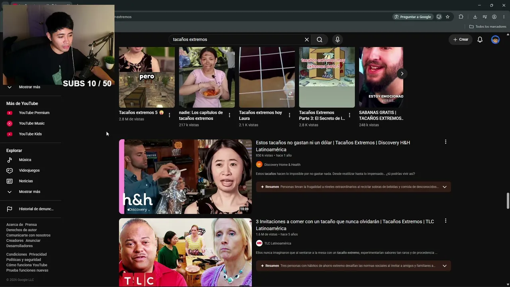Visit the Discovery Home & Health channel name
Screen dimensions: 510x287
click(282, 165)
